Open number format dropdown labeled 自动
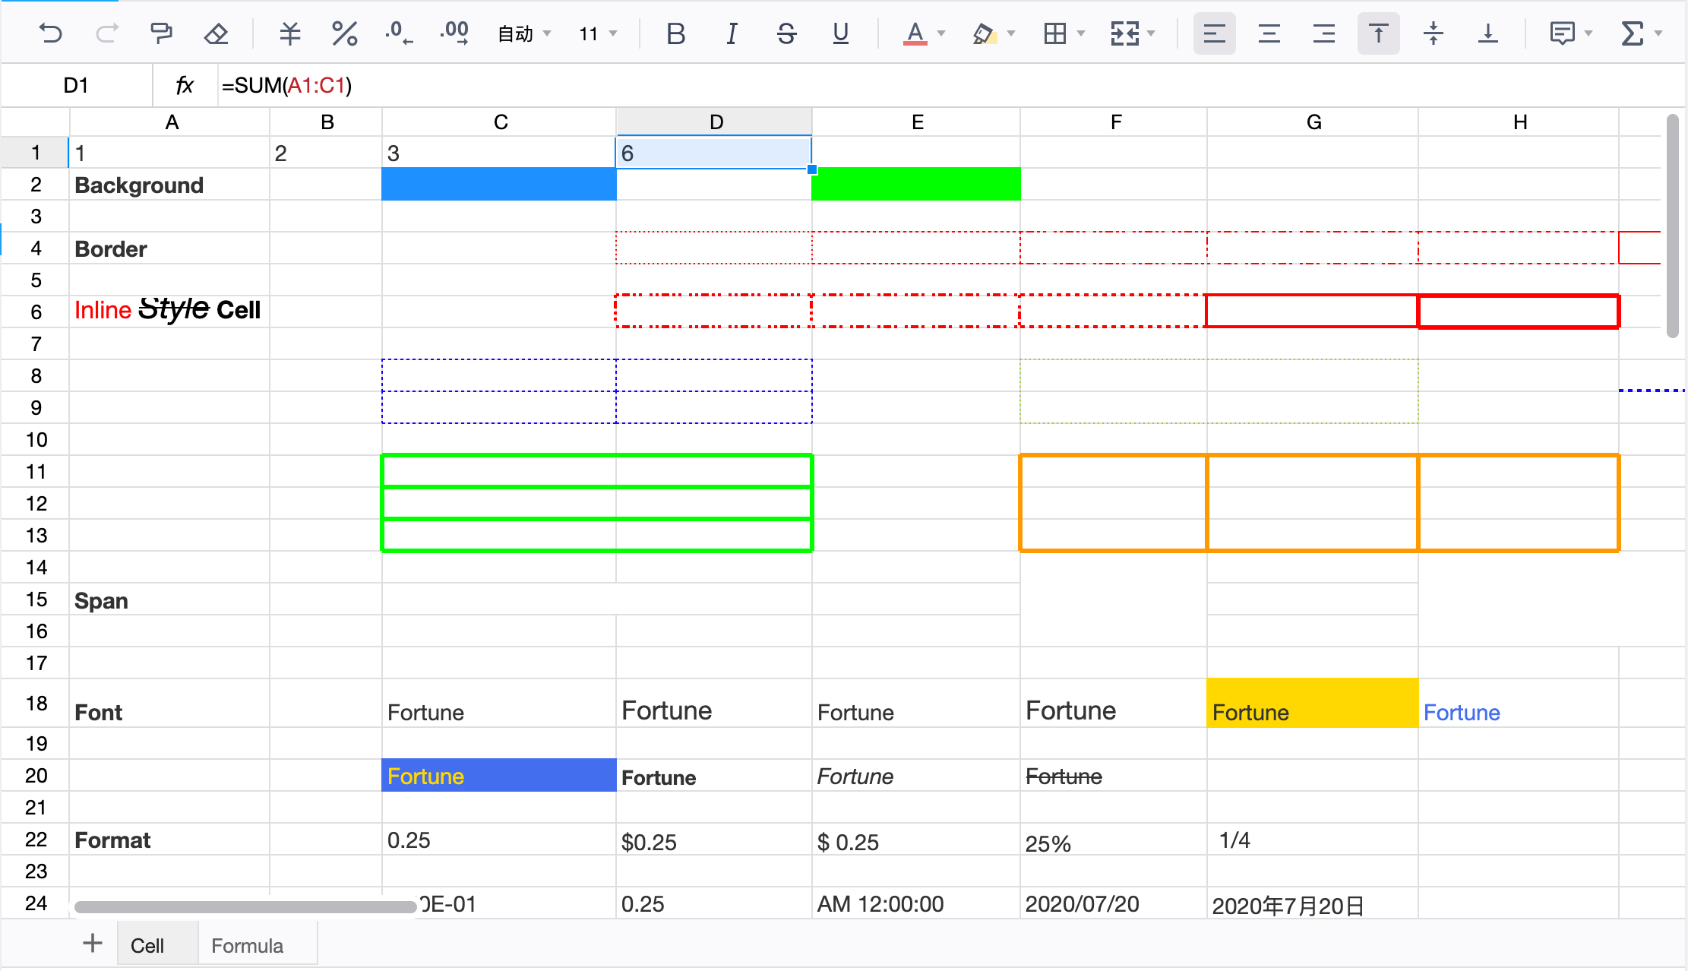Screen dimensions: 1688x971 point(524,33)
